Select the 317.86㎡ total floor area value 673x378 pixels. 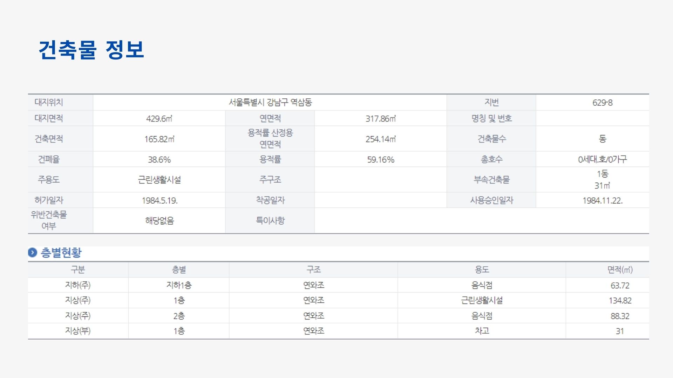click(381, 119)
